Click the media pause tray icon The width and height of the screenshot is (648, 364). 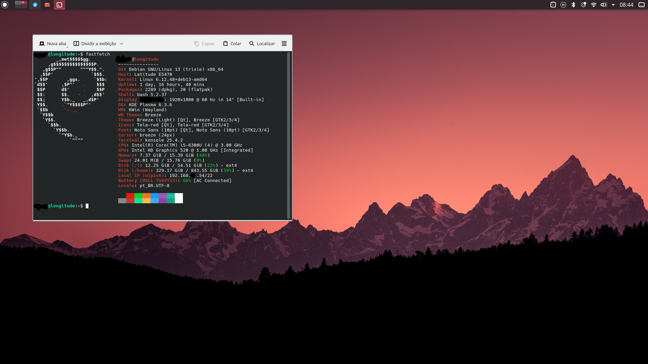click(563, 5)
